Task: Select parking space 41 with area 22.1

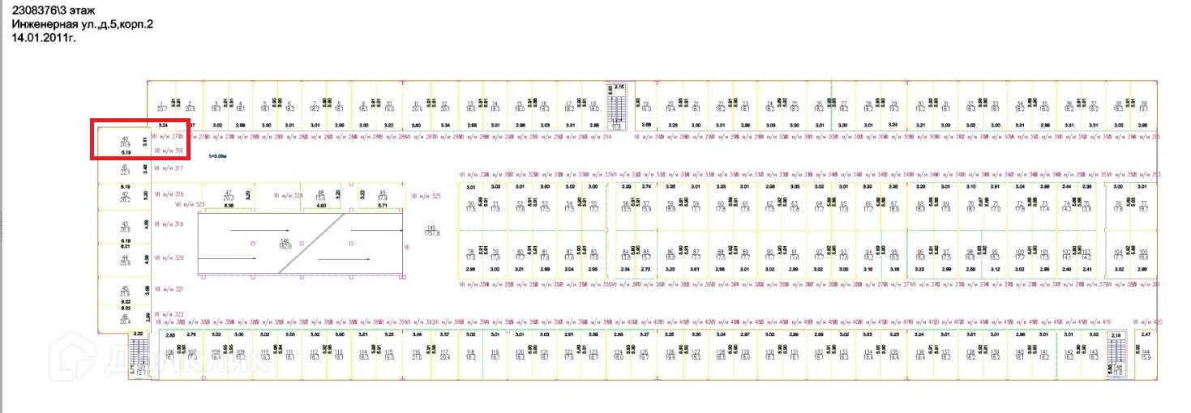Action: click(125, 170)
